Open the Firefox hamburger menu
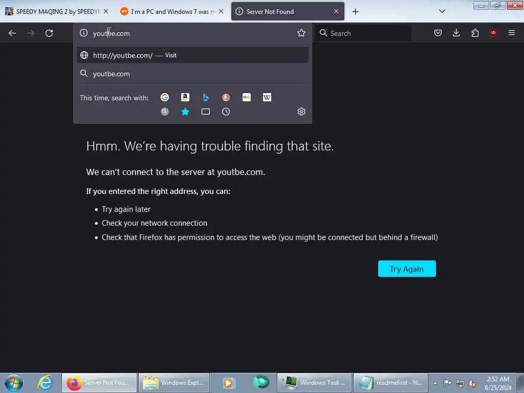524x393 pixels. (x=511, y=33)
